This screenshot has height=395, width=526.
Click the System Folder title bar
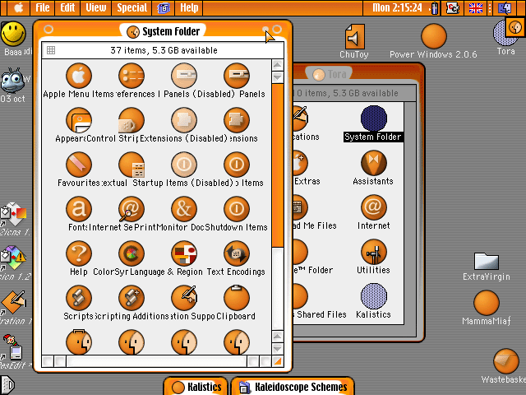click(163, 31)
